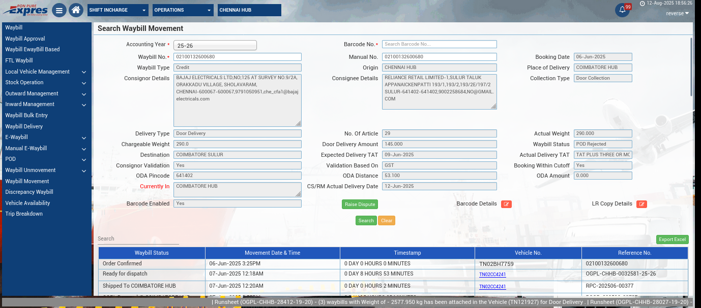The image size is (701, 308).
Task: Expand Outward Management submenu
Action: coord(46,93)
